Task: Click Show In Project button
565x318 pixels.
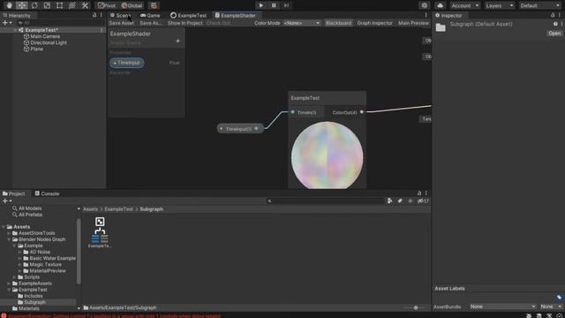Action: 185,23
